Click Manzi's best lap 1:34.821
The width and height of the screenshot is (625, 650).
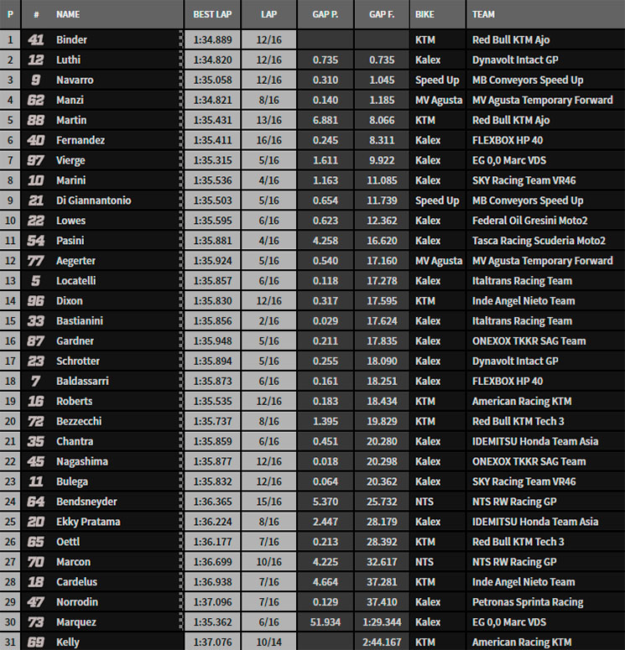coord(212,100)
